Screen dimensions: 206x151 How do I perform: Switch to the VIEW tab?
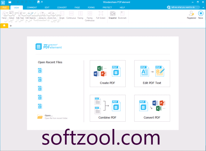[x=16, y=8]
